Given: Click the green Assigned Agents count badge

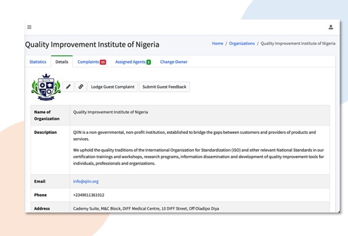Looking at the screenshot, I should 149,62.
